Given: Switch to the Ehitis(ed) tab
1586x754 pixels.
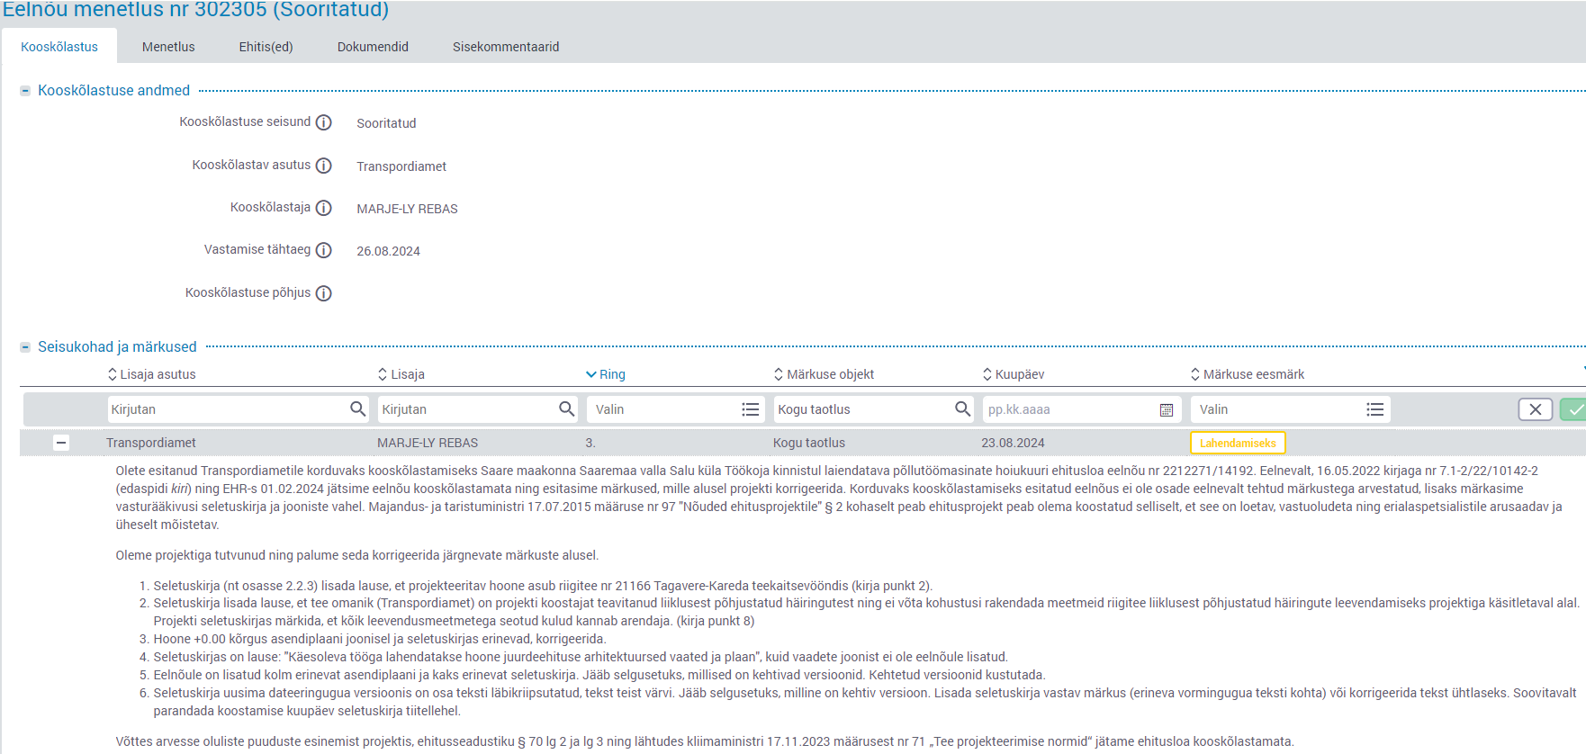Looking at the screenshot, I should click(266, 47).
